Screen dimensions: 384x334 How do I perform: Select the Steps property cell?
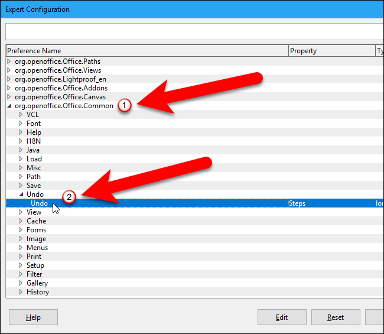[x=297, y=203]
